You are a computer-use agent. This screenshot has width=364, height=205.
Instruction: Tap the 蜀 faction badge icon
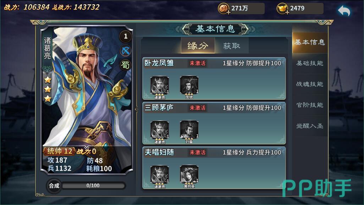tap(126, 65)
